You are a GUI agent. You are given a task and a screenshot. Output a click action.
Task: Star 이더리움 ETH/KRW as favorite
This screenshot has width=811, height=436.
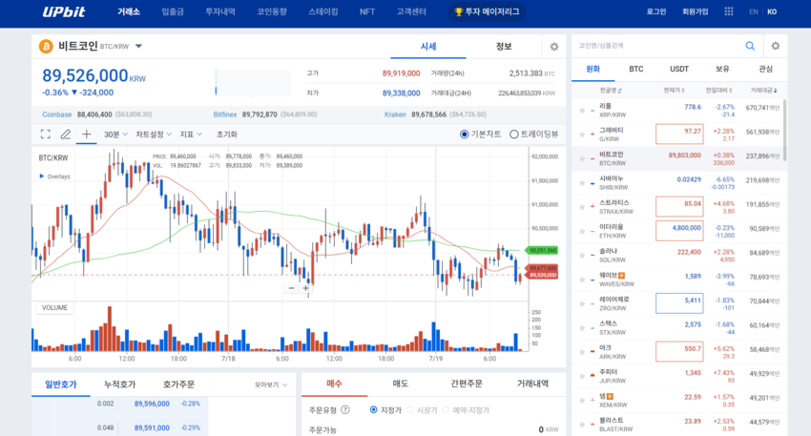click(582, 231)
